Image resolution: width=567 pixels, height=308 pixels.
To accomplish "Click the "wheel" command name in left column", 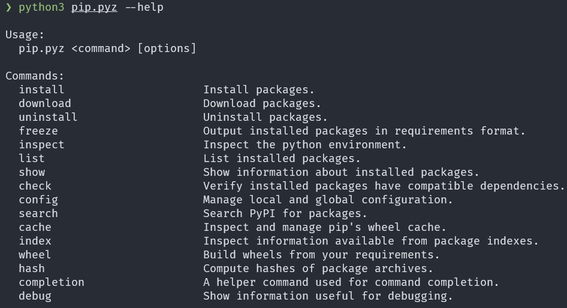I will [x=35, y=255].
